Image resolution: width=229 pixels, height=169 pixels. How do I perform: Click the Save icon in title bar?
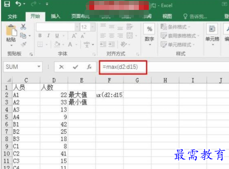pos(7,4)
